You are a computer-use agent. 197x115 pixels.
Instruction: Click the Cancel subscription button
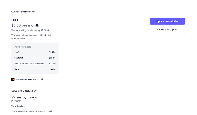click(168, 29)
